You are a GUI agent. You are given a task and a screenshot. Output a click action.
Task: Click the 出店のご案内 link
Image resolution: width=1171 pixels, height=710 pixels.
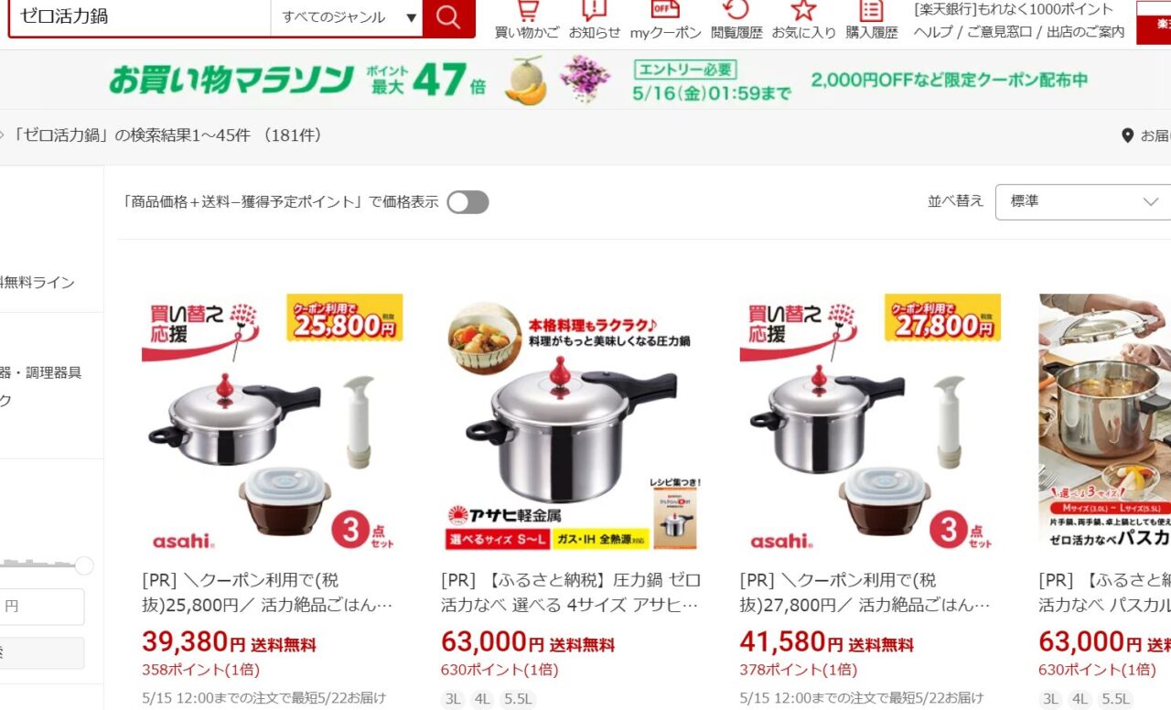click(1086, 32)
